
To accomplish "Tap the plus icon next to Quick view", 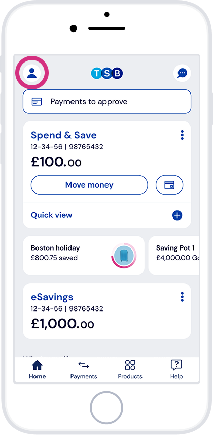I will tap(177, 215).
